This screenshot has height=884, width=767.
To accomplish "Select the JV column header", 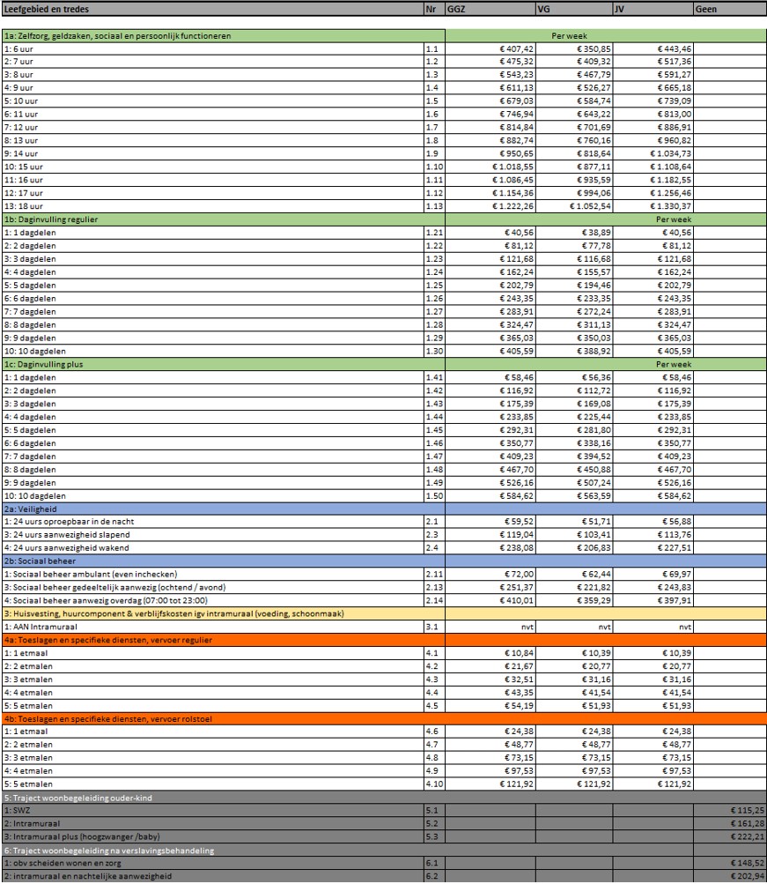I will click(651, 10).
